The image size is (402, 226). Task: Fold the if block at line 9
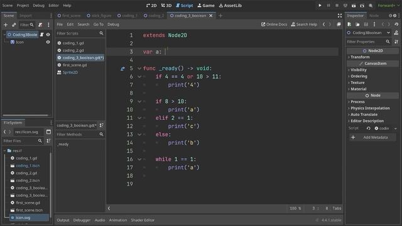tap(139, 102)
